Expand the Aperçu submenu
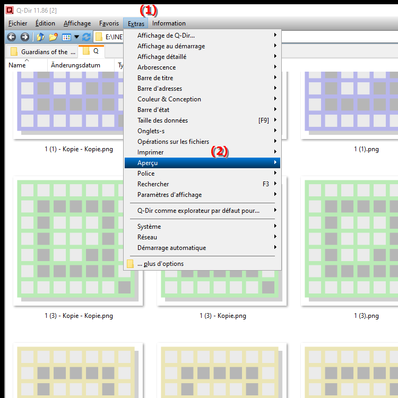Viewport: 398px width, 398px height. pyautogui.click(x=202, y=163)
